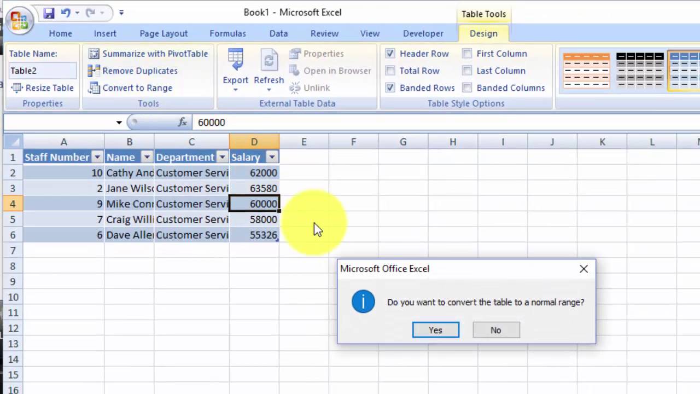
Task: Click the Select All corner button
Action: pos(12,142)
